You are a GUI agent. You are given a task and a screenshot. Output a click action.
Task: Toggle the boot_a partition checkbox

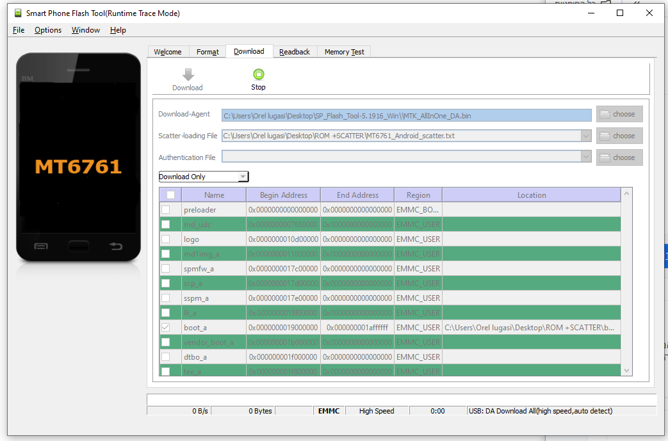tap(166, 328)
